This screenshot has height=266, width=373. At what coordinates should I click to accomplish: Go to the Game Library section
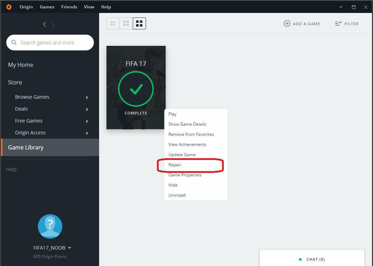click(26, 147)
